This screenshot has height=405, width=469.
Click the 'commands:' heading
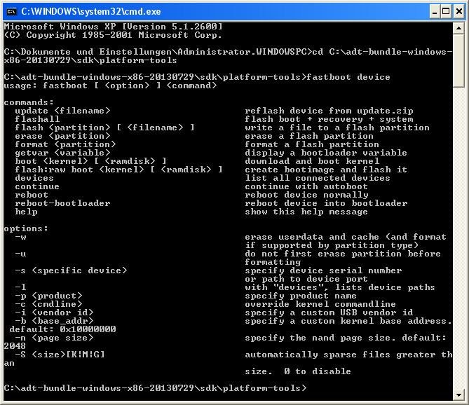pos(29,102)
